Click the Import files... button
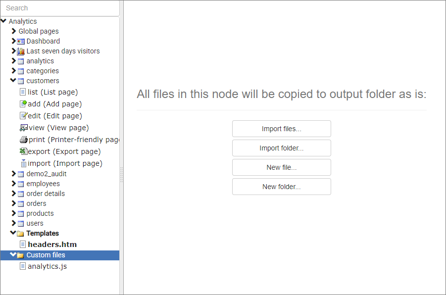 pyautogui.click(x=282, y=129)
